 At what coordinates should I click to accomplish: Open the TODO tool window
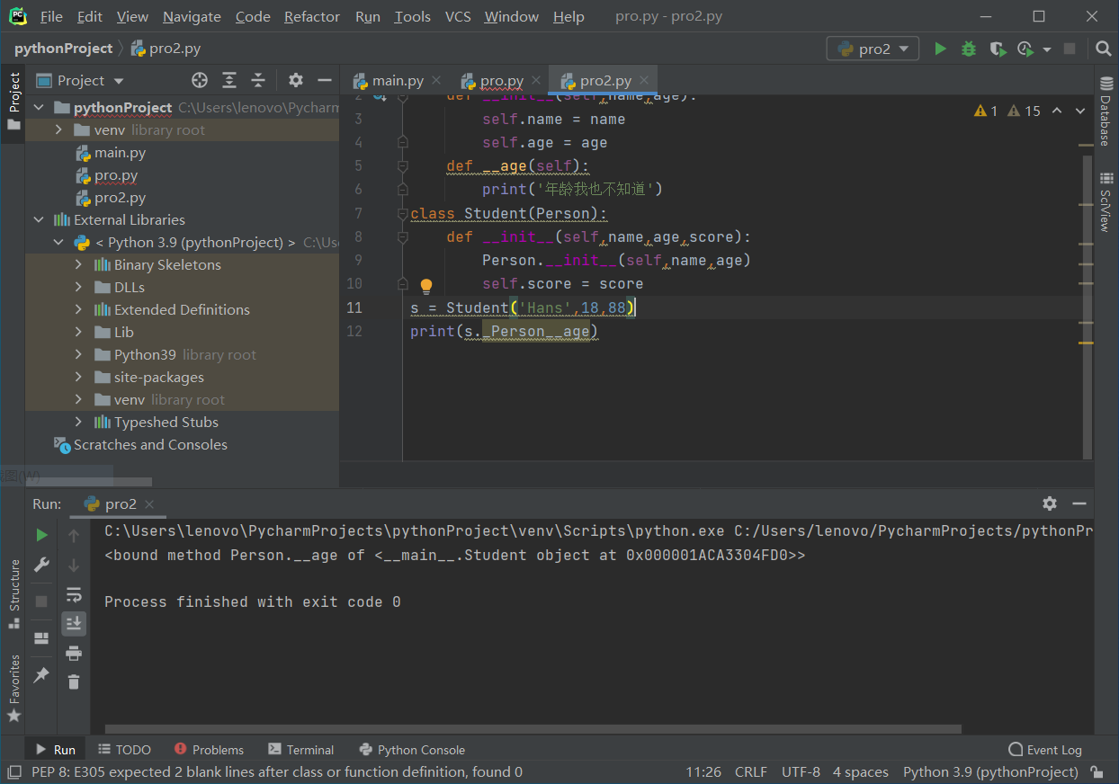[x=124, y=750]
